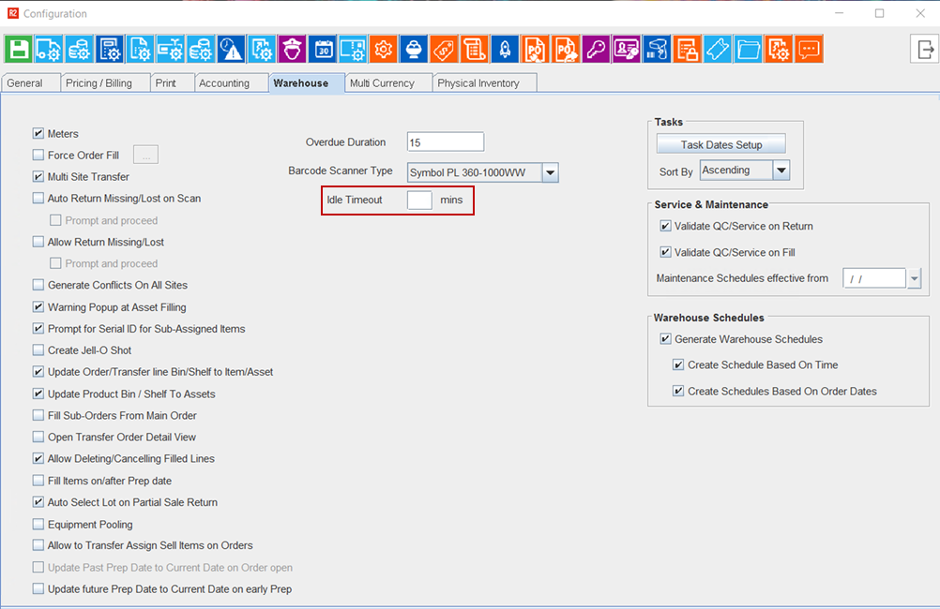Open the Maintenance Schedules effective from date dropdown
The width and height of the screenshot is (940, 609).
[915, 279]
